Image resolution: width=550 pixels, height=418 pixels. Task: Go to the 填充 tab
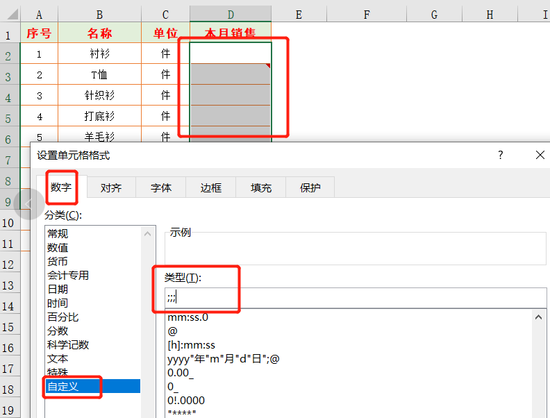[261, 188]
